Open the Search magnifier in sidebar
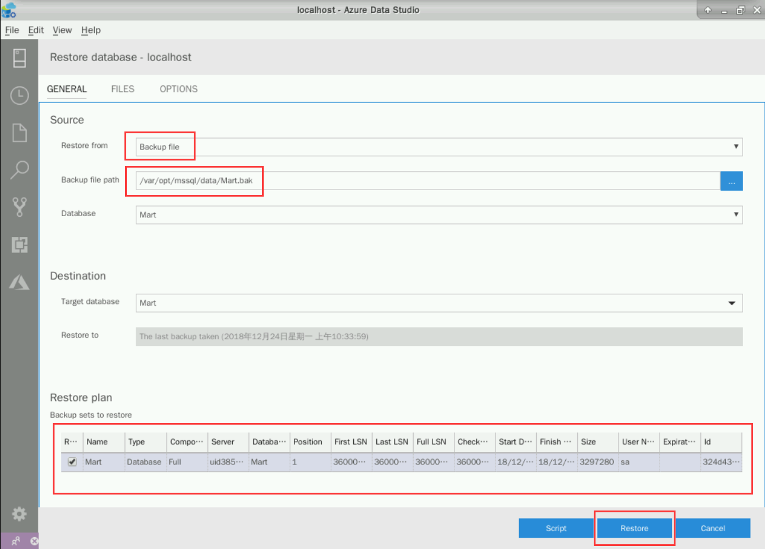The height and width of the screenshot is (549, 765). 19,170
